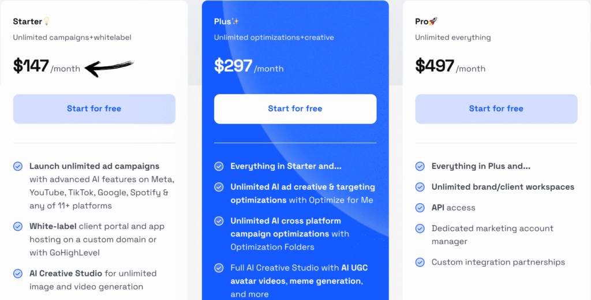Click checkmark icon next to White-label client portal
Screen dimensions: 591x300
tap(18, 227)
